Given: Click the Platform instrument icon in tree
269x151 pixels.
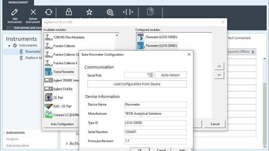Looking at the screenshot, I should (21, 58).
